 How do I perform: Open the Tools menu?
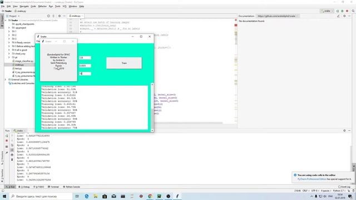tap(58, 6)
